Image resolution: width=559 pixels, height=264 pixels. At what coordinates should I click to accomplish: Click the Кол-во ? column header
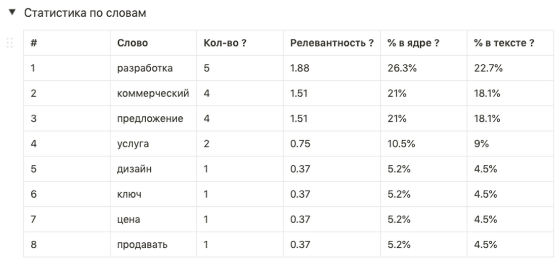click(x=240, y=43)
